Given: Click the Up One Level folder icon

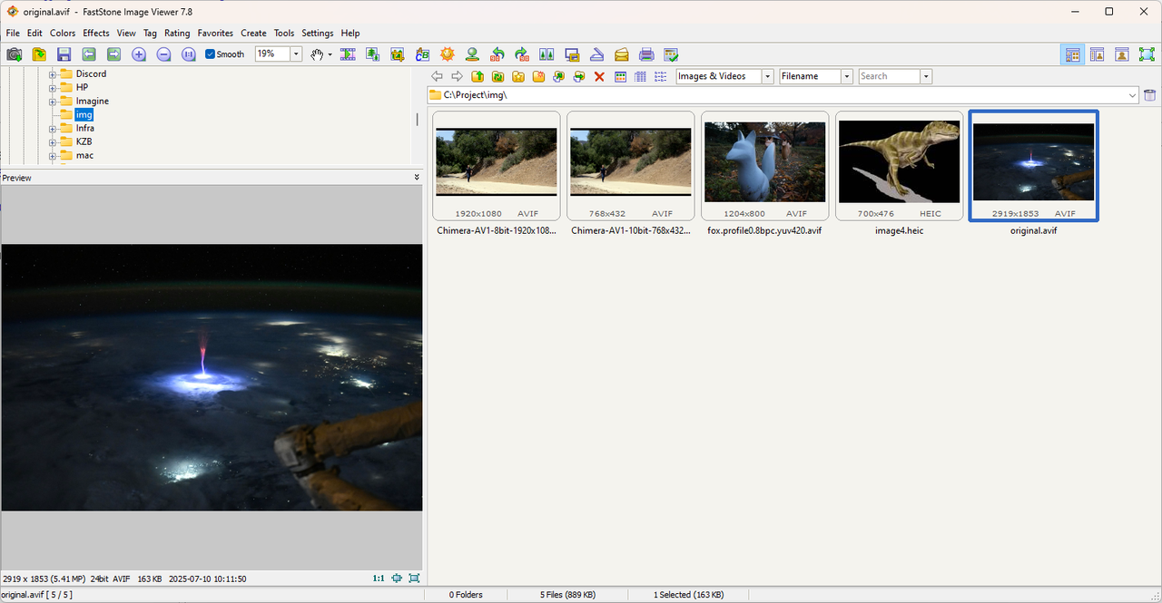Looking at the screenshot, I should [x=478, y=77].
